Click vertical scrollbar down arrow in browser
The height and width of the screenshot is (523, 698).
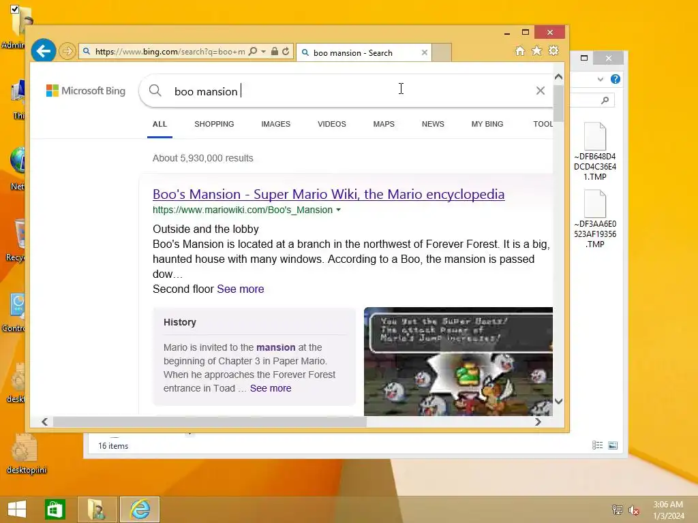coord(559,401)
